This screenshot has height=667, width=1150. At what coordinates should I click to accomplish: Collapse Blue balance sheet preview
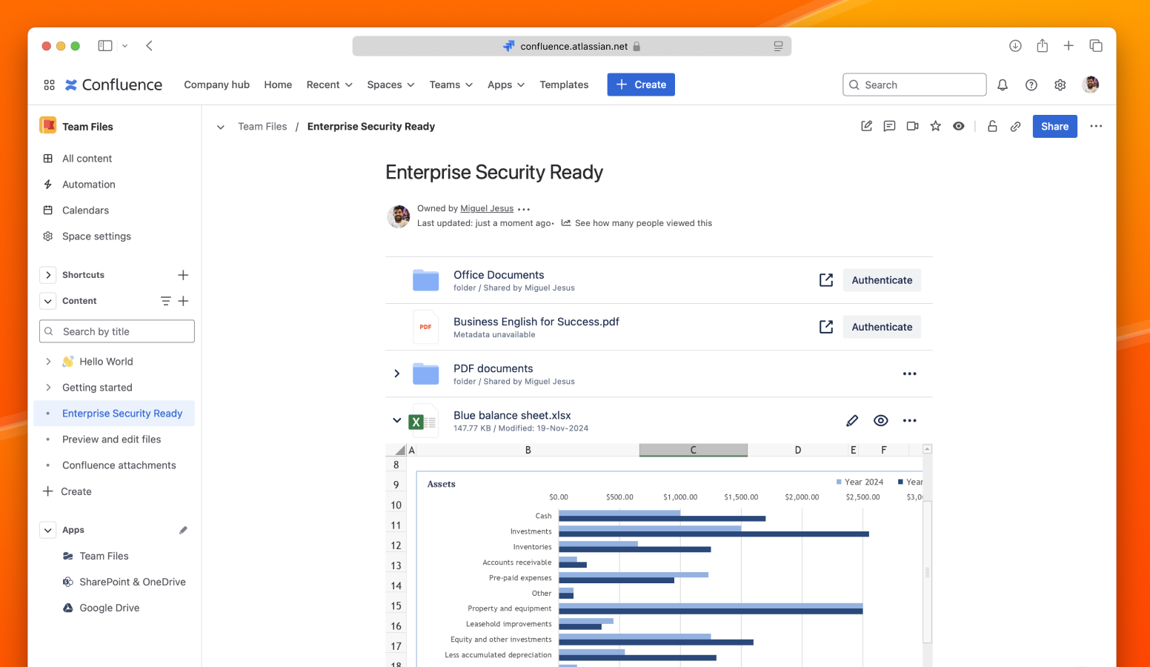(397, 420)
